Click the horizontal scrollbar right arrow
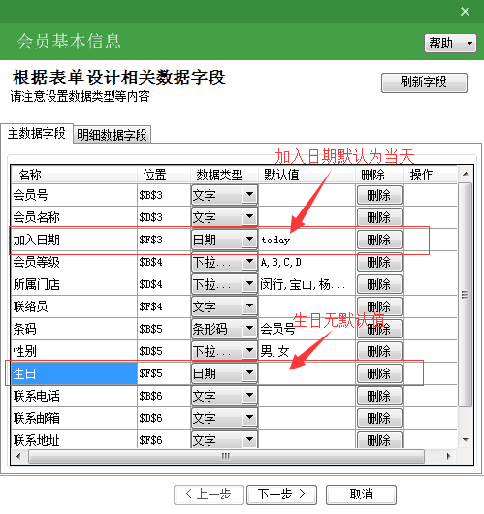Screen dimensions: 484x514 448,456
